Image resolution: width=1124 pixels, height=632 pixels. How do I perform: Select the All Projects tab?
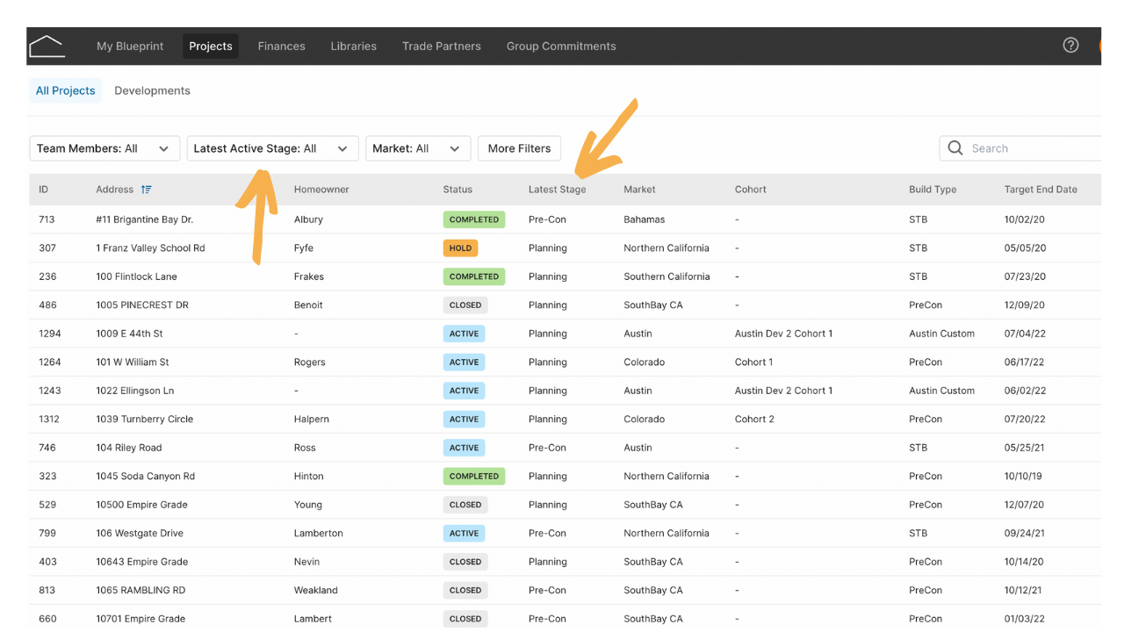[65, 90]
